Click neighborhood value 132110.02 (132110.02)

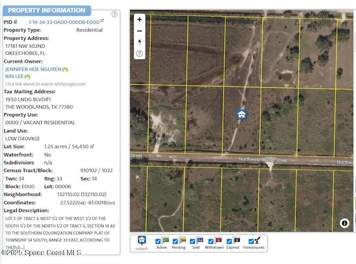pyautogui.click(x=82, y=194)
